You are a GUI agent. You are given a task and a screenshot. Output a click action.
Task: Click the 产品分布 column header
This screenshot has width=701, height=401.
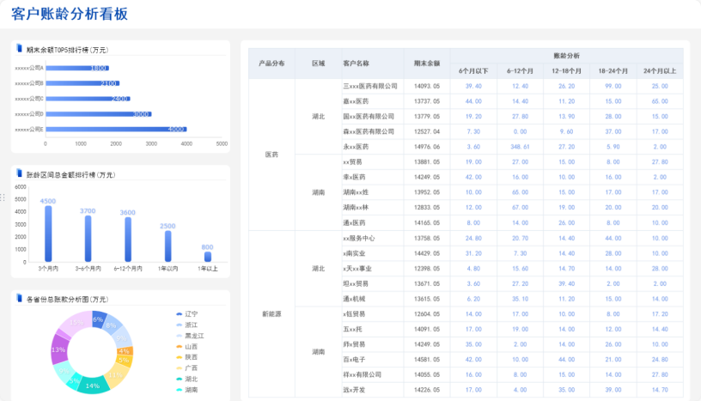pyautogui.click(x=271, y=64)
